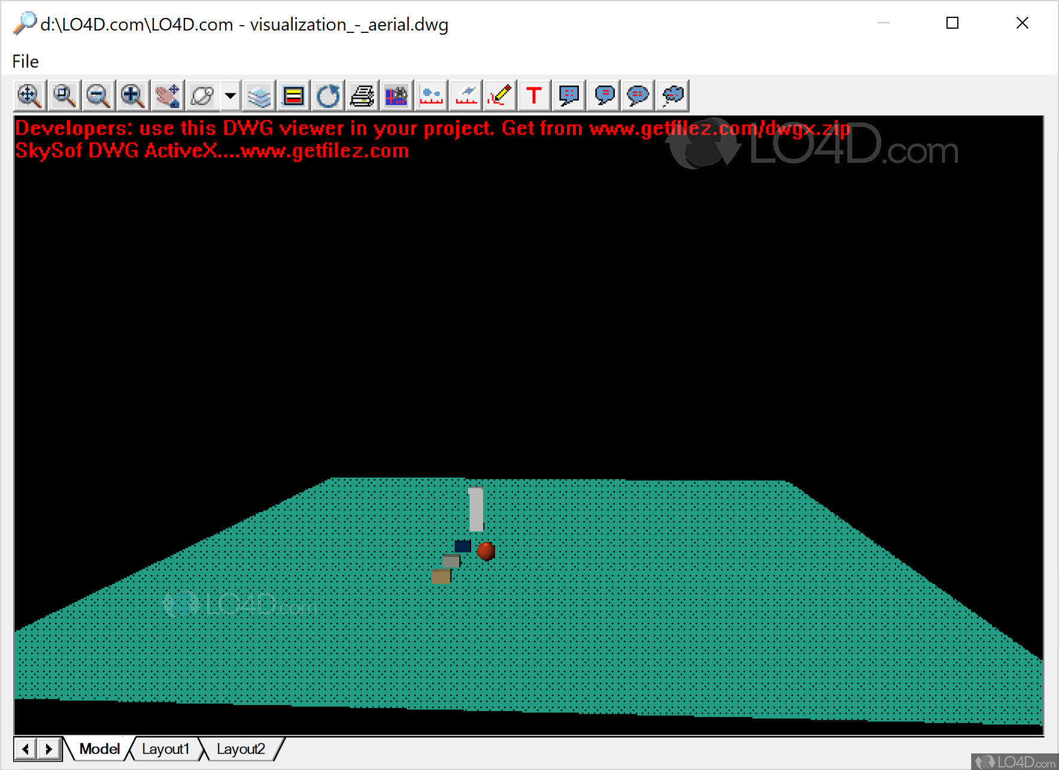Image resolution: width=1059 pixels, height=770 pixels.
Task: Zoom out with the minus magnifier
Action: [98, 96]
